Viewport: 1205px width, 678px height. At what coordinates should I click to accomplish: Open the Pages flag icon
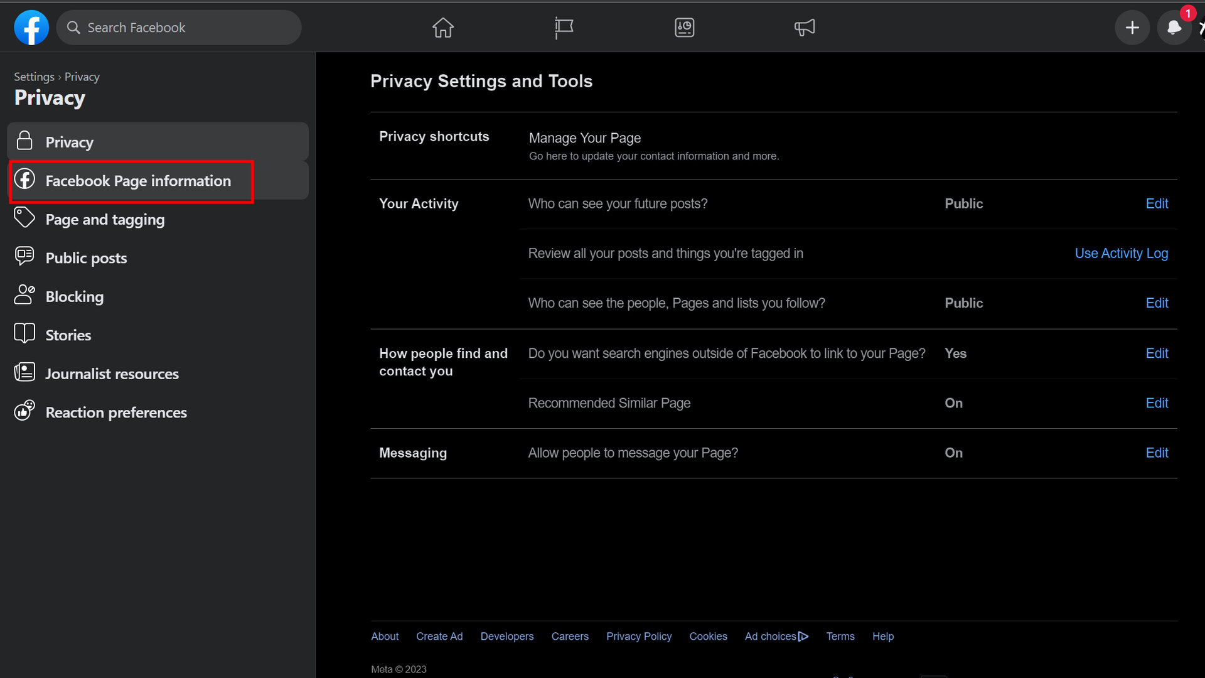564,28
